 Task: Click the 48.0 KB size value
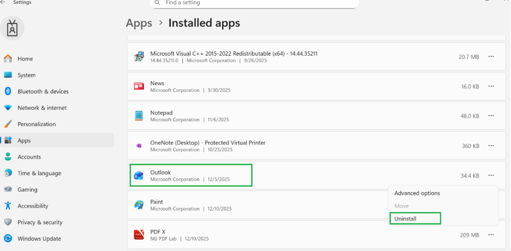[x=470, y=116]
